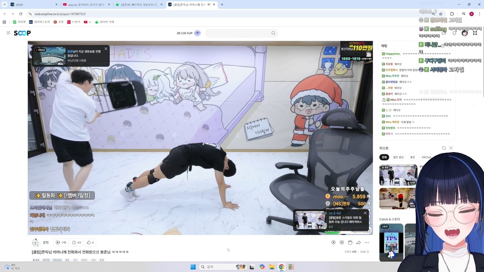Open the SOOP hamburger menu
484x272 pixels.
(8, 33)
